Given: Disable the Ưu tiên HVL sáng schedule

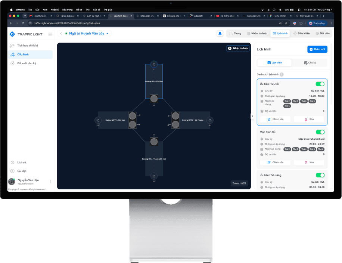Looking at the screenshot, I should [x=320, y=175].
